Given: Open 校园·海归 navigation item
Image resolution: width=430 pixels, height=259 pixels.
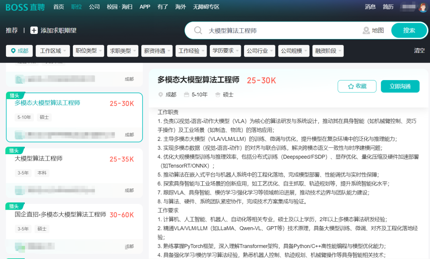Looking at the screenshot, I should click(119, 7).
